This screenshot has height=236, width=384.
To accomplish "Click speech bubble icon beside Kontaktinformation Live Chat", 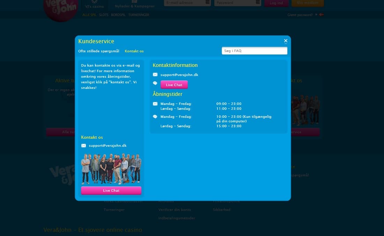I will click(x=155, y=83).
